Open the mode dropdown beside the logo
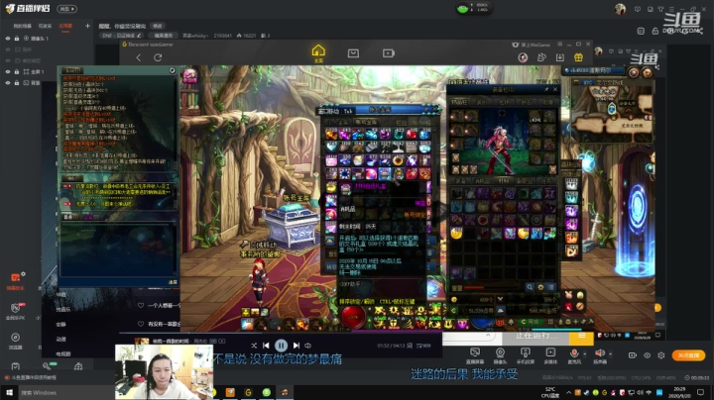Screen dimensions: 714x400 click(67, 9)
